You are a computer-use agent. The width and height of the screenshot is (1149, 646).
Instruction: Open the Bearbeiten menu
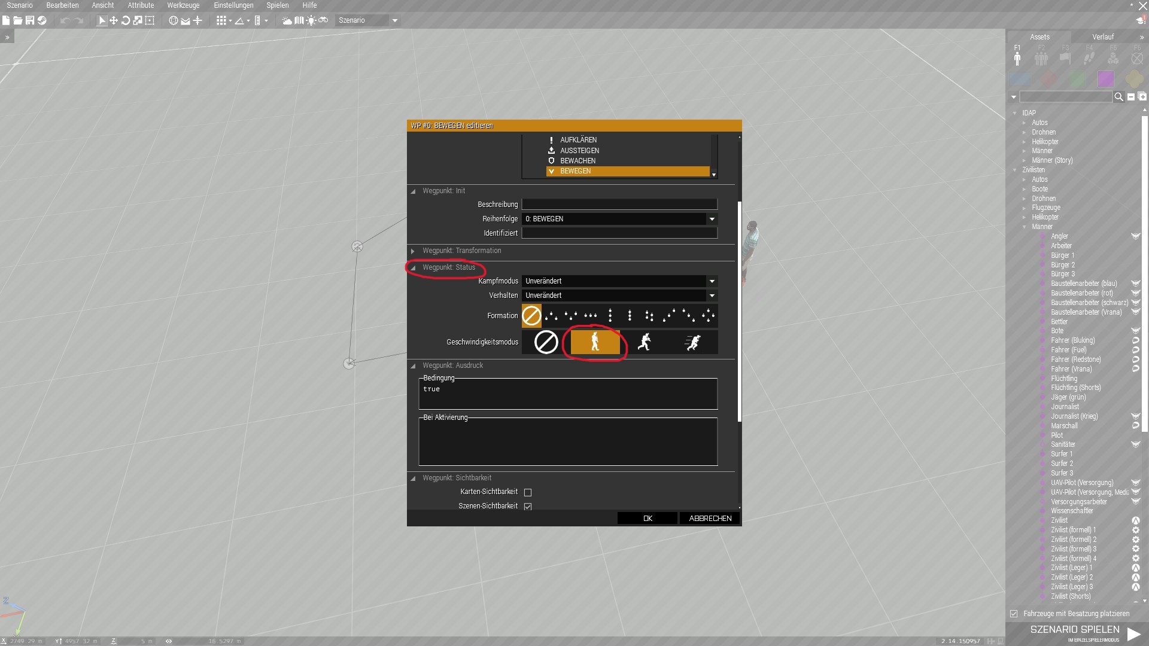tap(62, 5)
